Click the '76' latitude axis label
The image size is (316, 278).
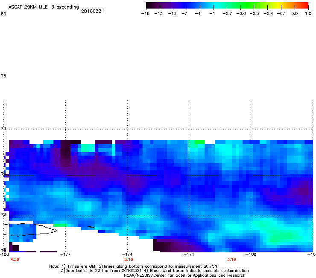(3, 129)
